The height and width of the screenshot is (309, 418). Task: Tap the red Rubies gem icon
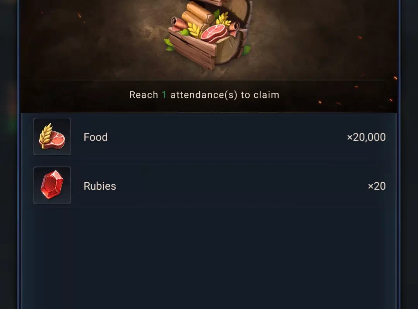pyautogui.click(x=52, y=185)
